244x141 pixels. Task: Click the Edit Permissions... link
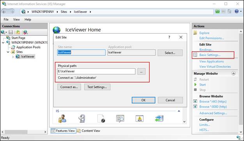point(212,38)
